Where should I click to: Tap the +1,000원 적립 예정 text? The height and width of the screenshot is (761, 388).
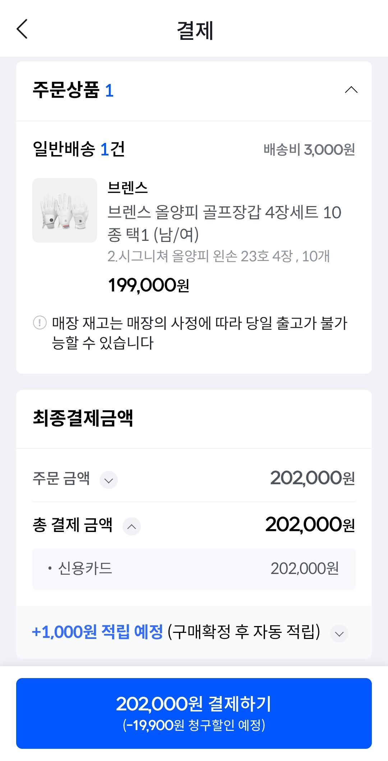pyautogui.click(x=98, y=632)
